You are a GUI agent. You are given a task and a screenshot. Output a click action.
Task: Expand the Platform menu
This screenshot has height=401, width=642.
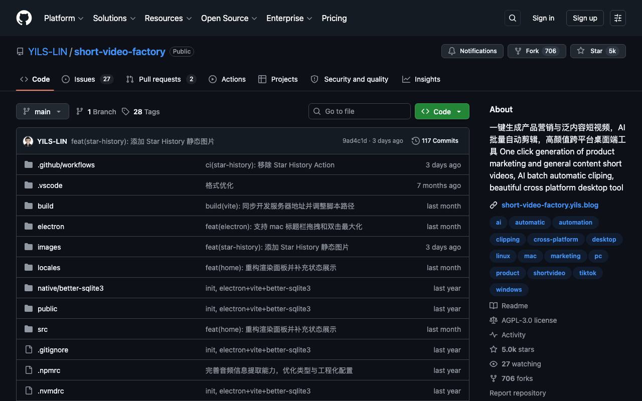pos(64,18)
